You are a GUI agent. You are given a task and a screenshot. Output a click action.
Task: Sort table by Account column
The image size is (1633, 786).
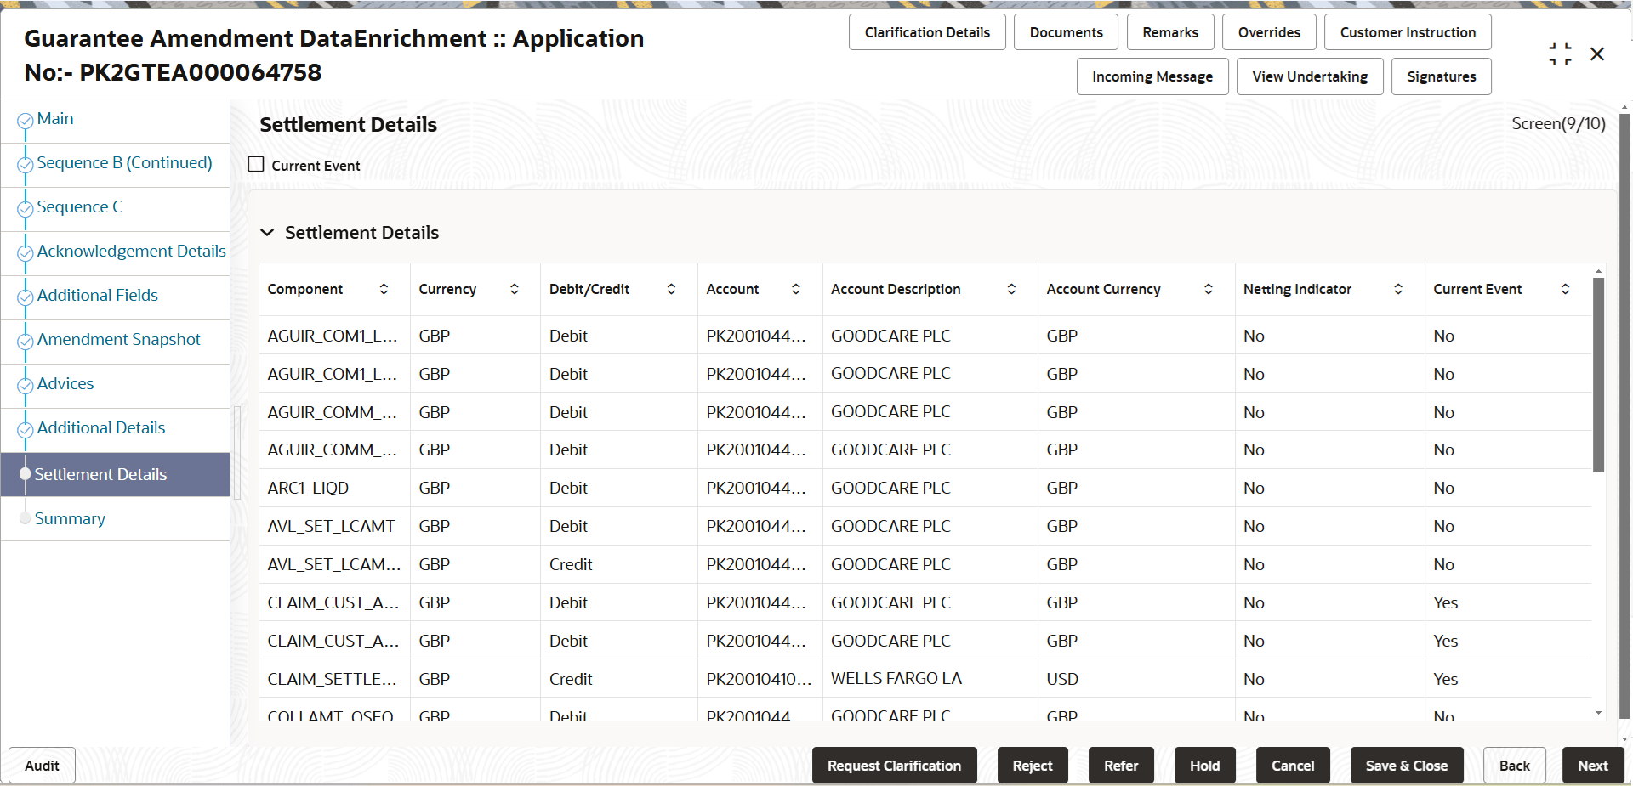[x=796, y=289]
